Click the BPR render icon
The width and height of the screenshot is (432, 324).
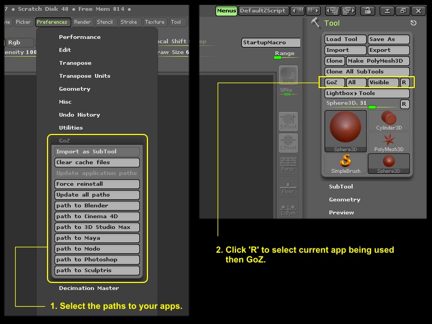tap(288, 75)
